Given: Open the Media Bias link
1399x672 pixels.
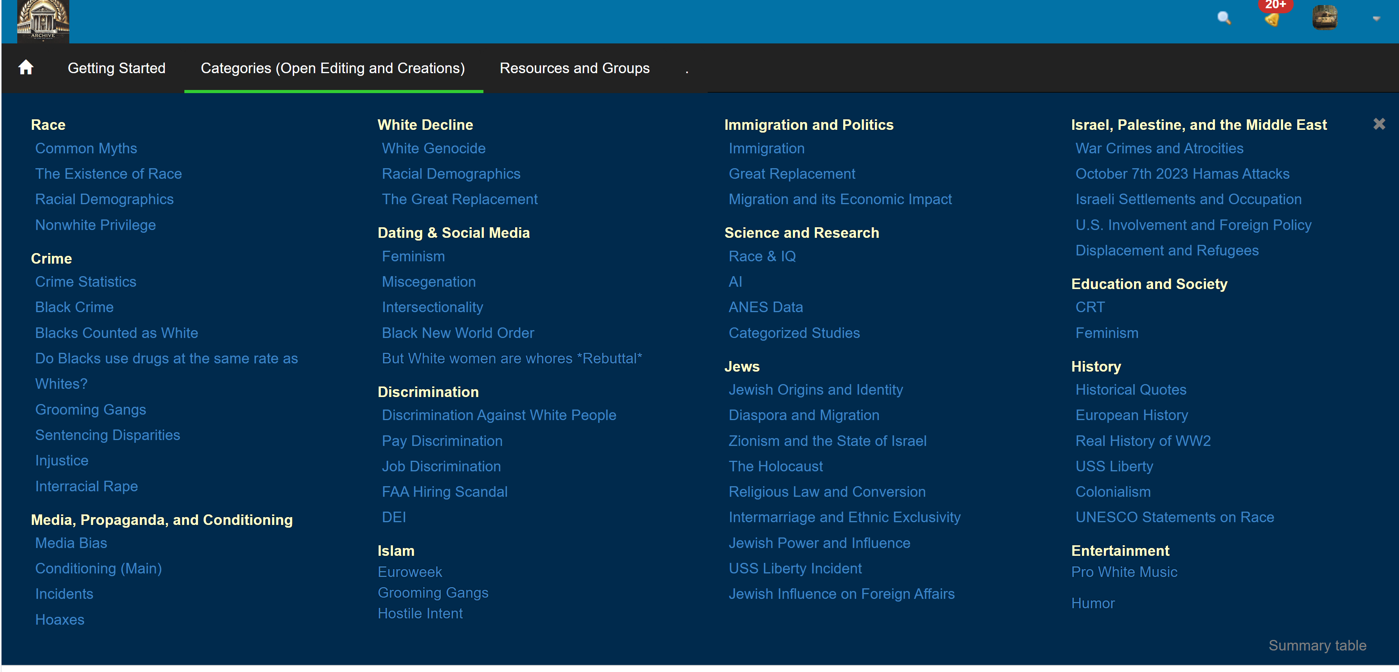Looking at the screenshot, I should pos(70,543).
